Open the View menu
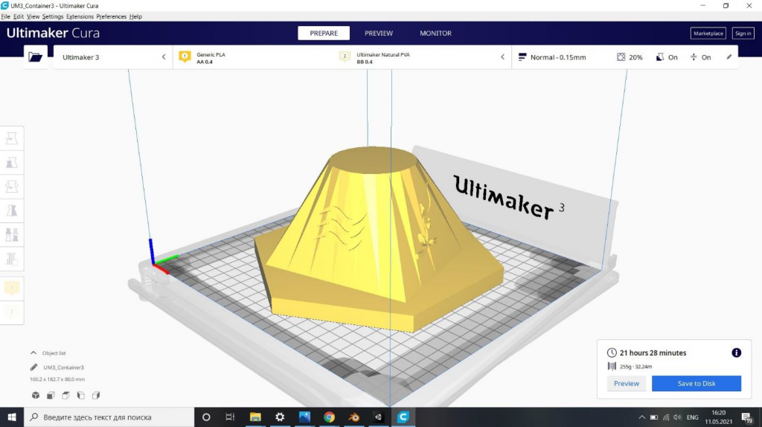This screenshot has height=427, width=762. (x=33, y=16)
